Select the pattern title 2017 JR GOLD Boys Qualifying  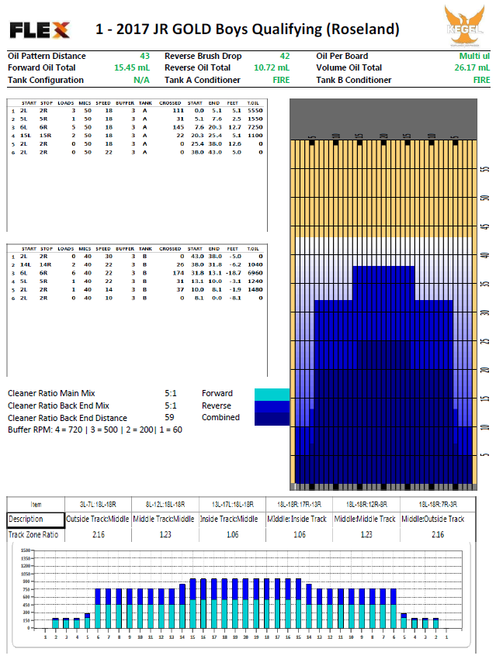coord(247,29)
